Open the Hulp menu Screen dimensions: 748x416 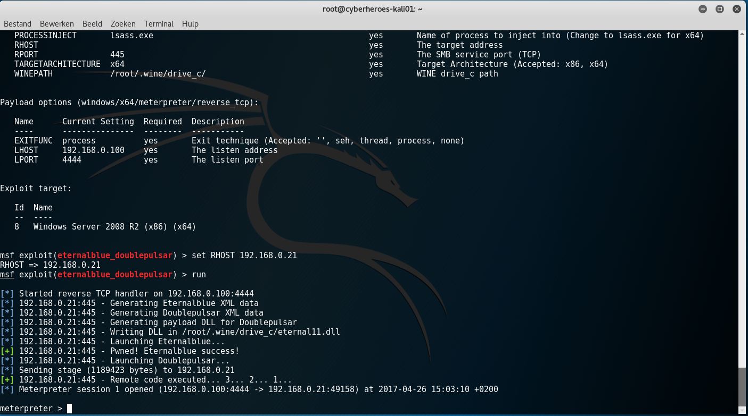190,24
